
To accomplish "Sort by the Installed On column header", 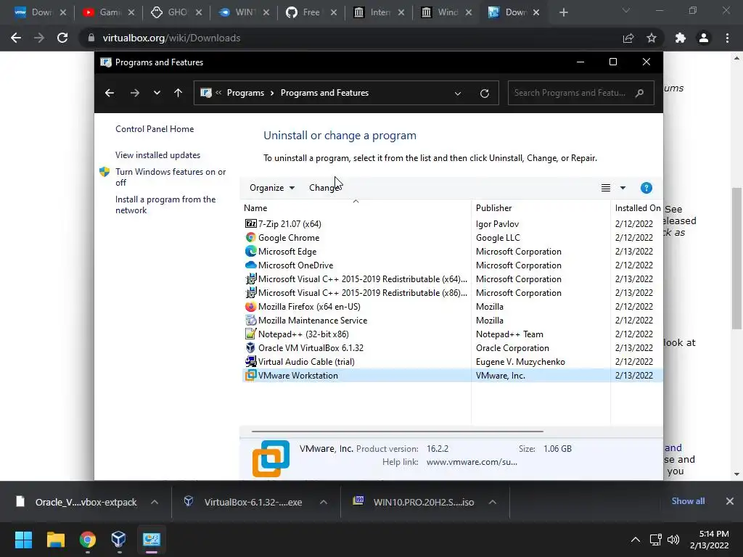I will [x=637, y=208].
